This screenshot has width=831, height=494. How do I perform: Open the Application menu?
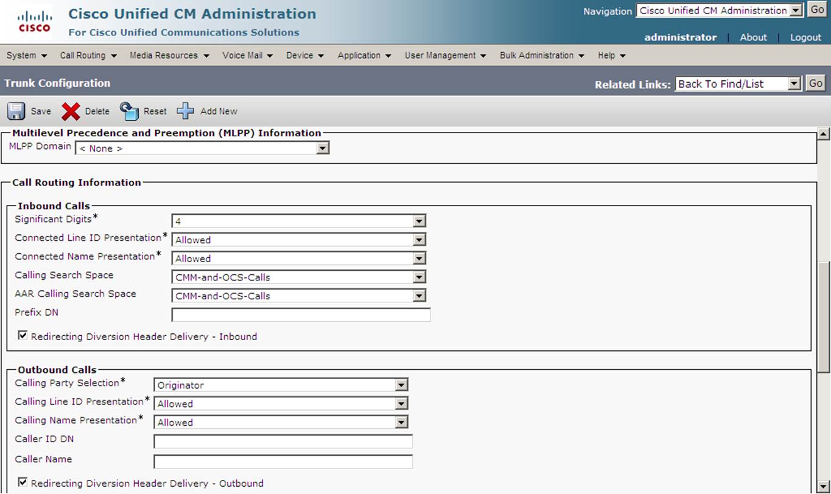[365, 55]
